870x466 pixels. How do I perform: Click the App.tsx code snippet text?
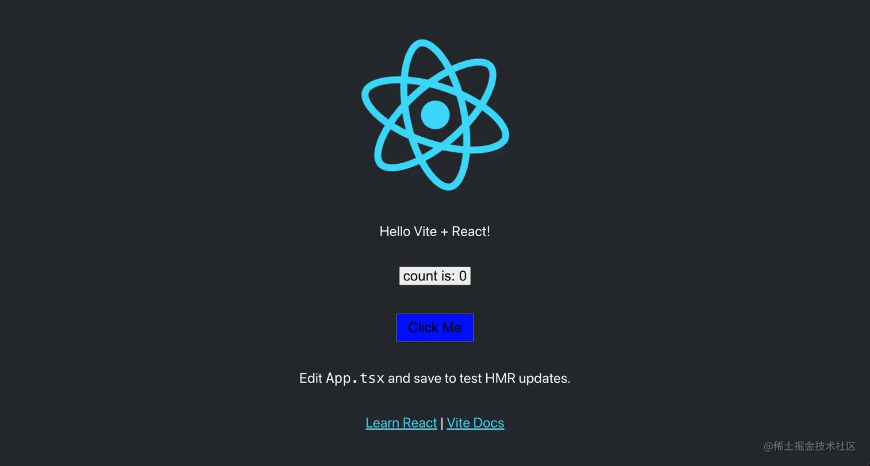pos(355,378)
